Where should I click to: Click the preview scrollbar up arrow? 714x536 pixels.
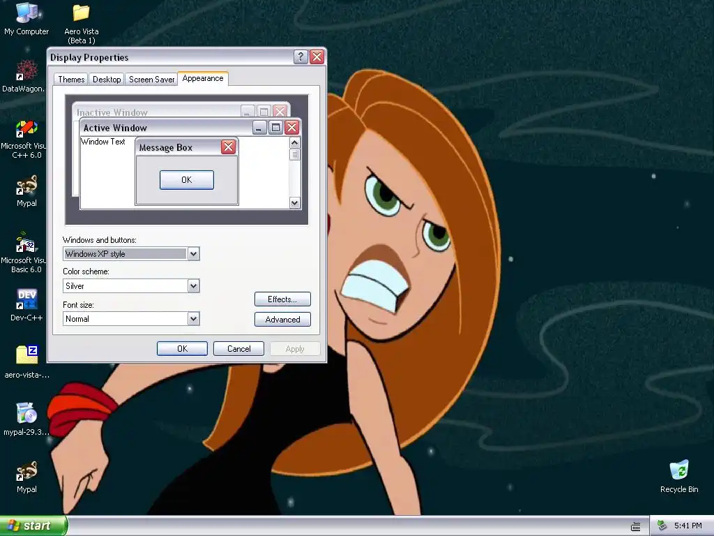(x=295, y=142)
